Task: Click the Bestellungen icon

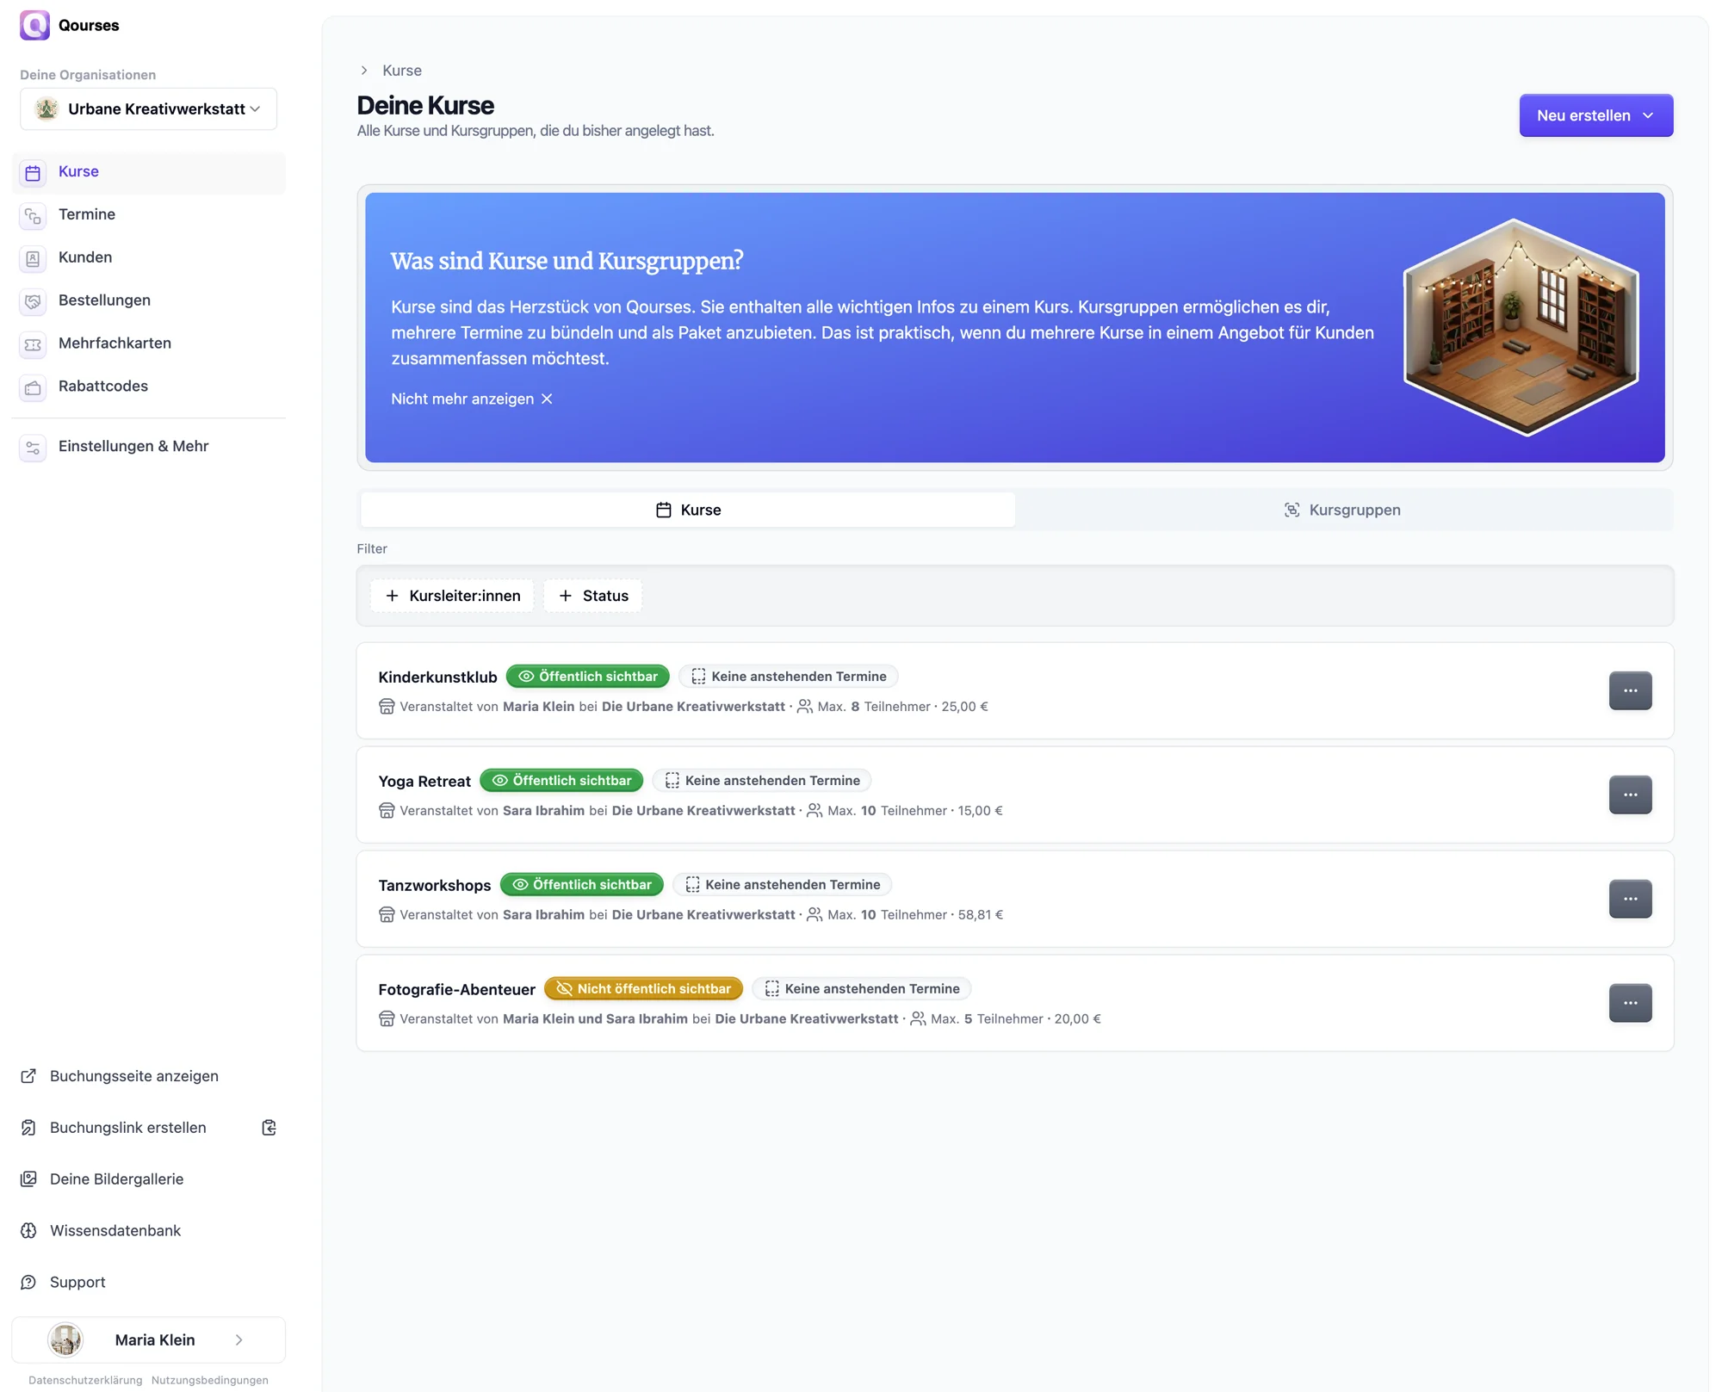Action: (x=33, y=301)
